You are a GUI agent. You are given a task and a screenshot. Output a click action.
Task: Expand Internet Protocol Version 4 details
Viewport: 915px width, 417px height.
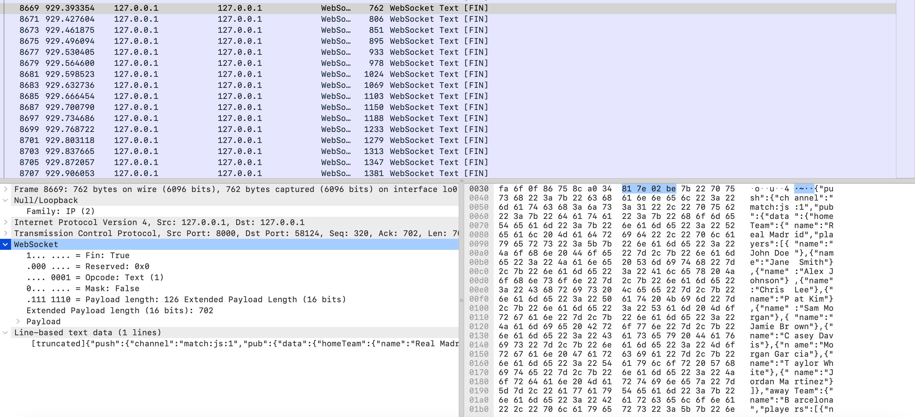[x=6, y=222]
